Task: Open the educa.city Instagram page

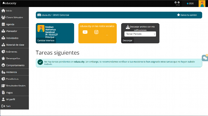Action: [x=96, y=32]
